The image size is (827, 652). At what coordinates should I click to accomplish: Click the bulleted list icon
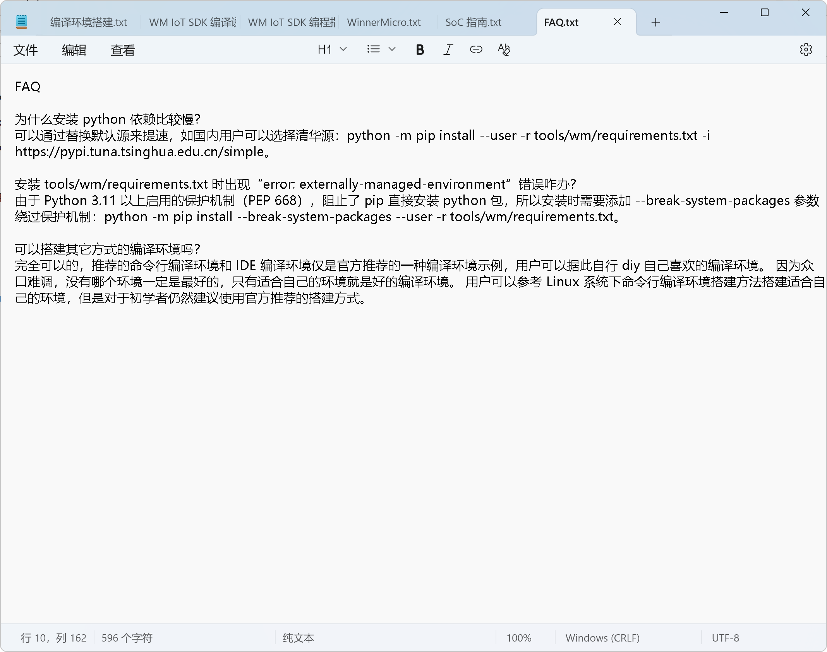click(373, 49)
